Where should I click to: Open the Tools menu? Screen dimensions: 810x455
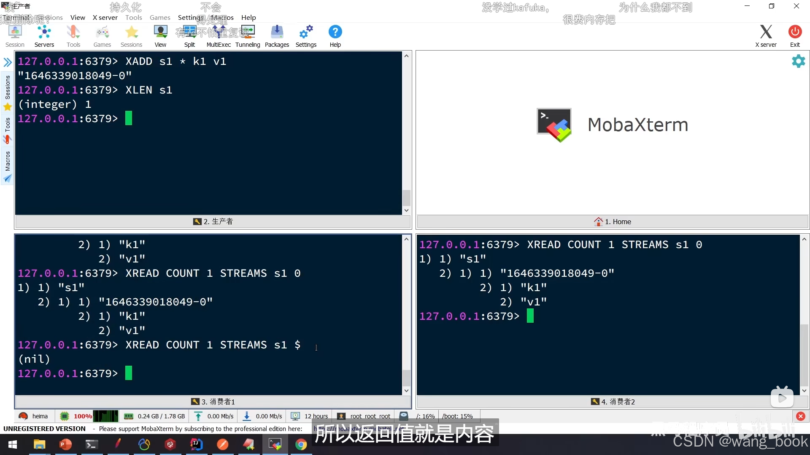coord(133,17)
